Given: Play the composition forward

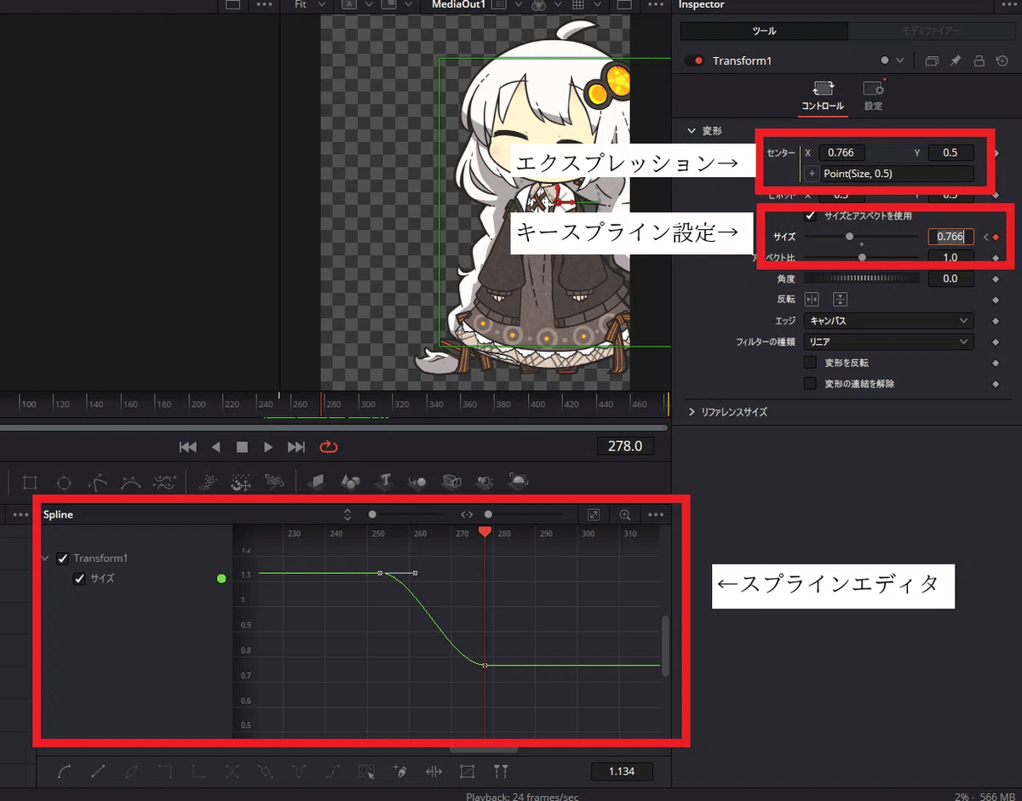Looking at the screenshot, I should 268,446.
